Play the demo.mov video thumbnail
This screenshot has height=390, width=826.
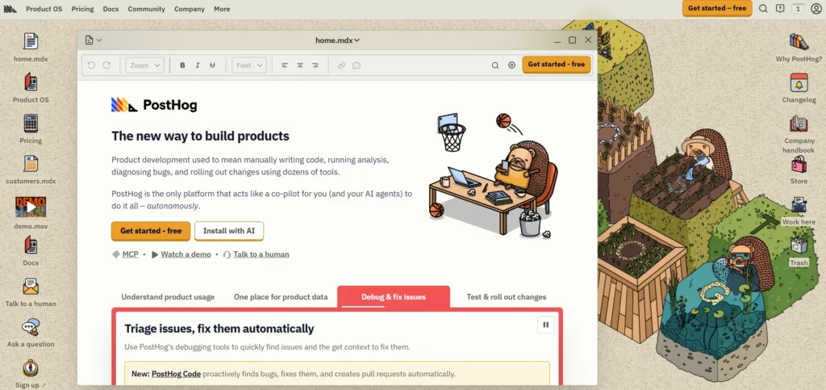(x=31, y=207)
